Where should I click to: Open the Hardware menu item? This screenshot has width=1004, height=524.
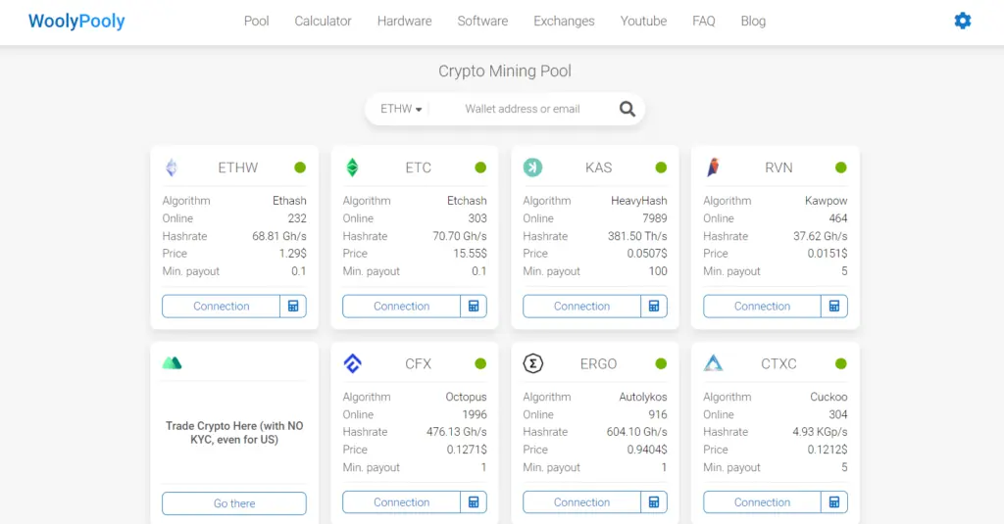coord(404,22)
